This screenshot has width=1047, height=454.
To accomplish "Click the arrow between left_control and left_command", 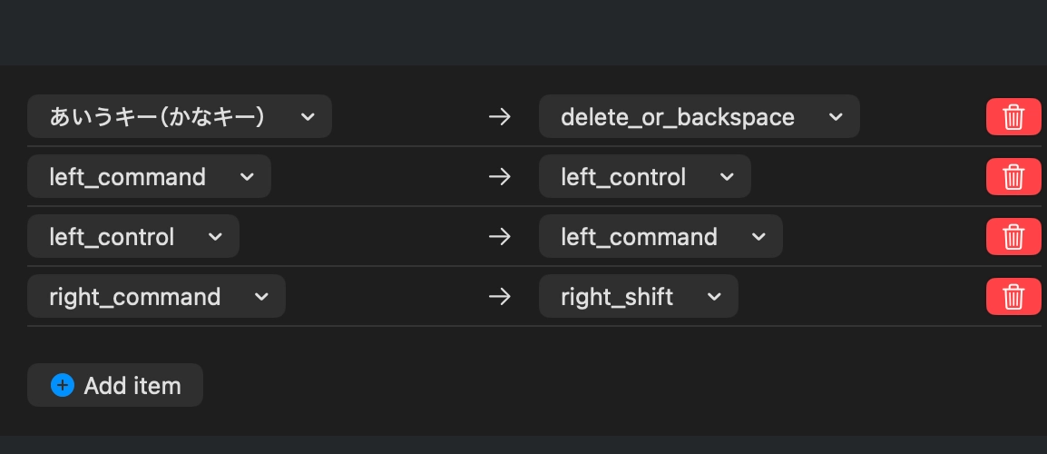I will pos(500,237).
